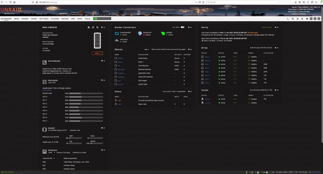The height and width of the screenshot is (174, 323).
Task: Open Shares panel settings gear
Action: click(x=189, y=50)
